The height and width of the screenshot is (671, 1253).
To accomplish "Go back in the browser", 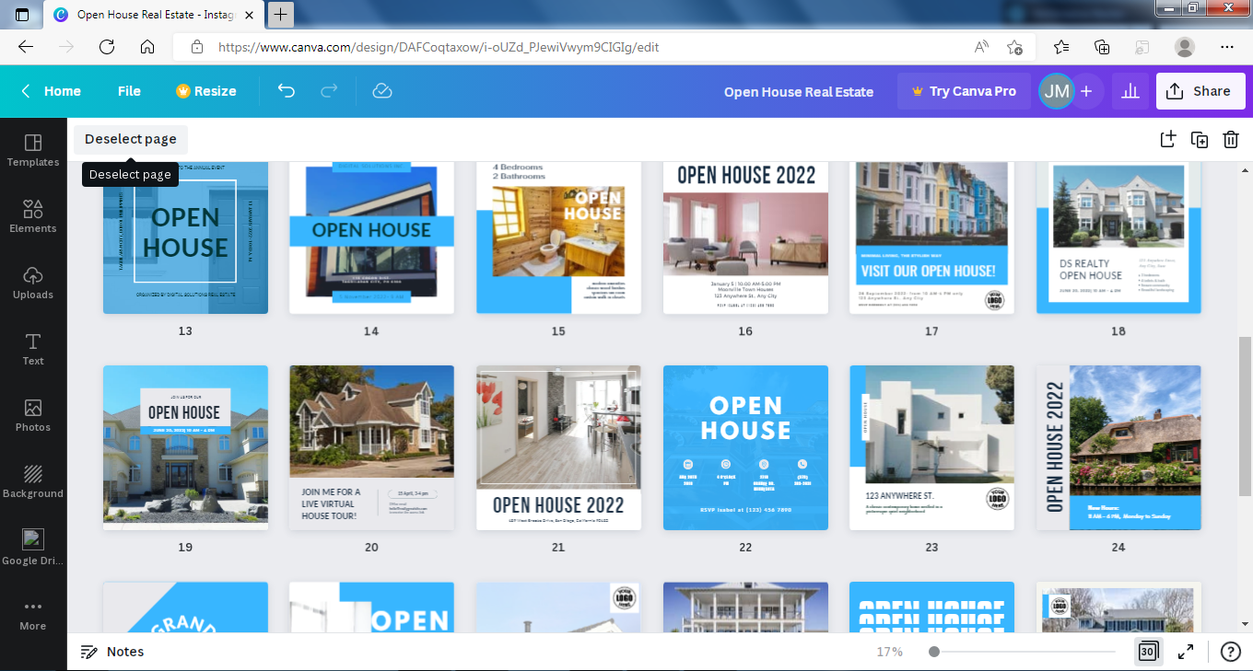I will 26,47.
